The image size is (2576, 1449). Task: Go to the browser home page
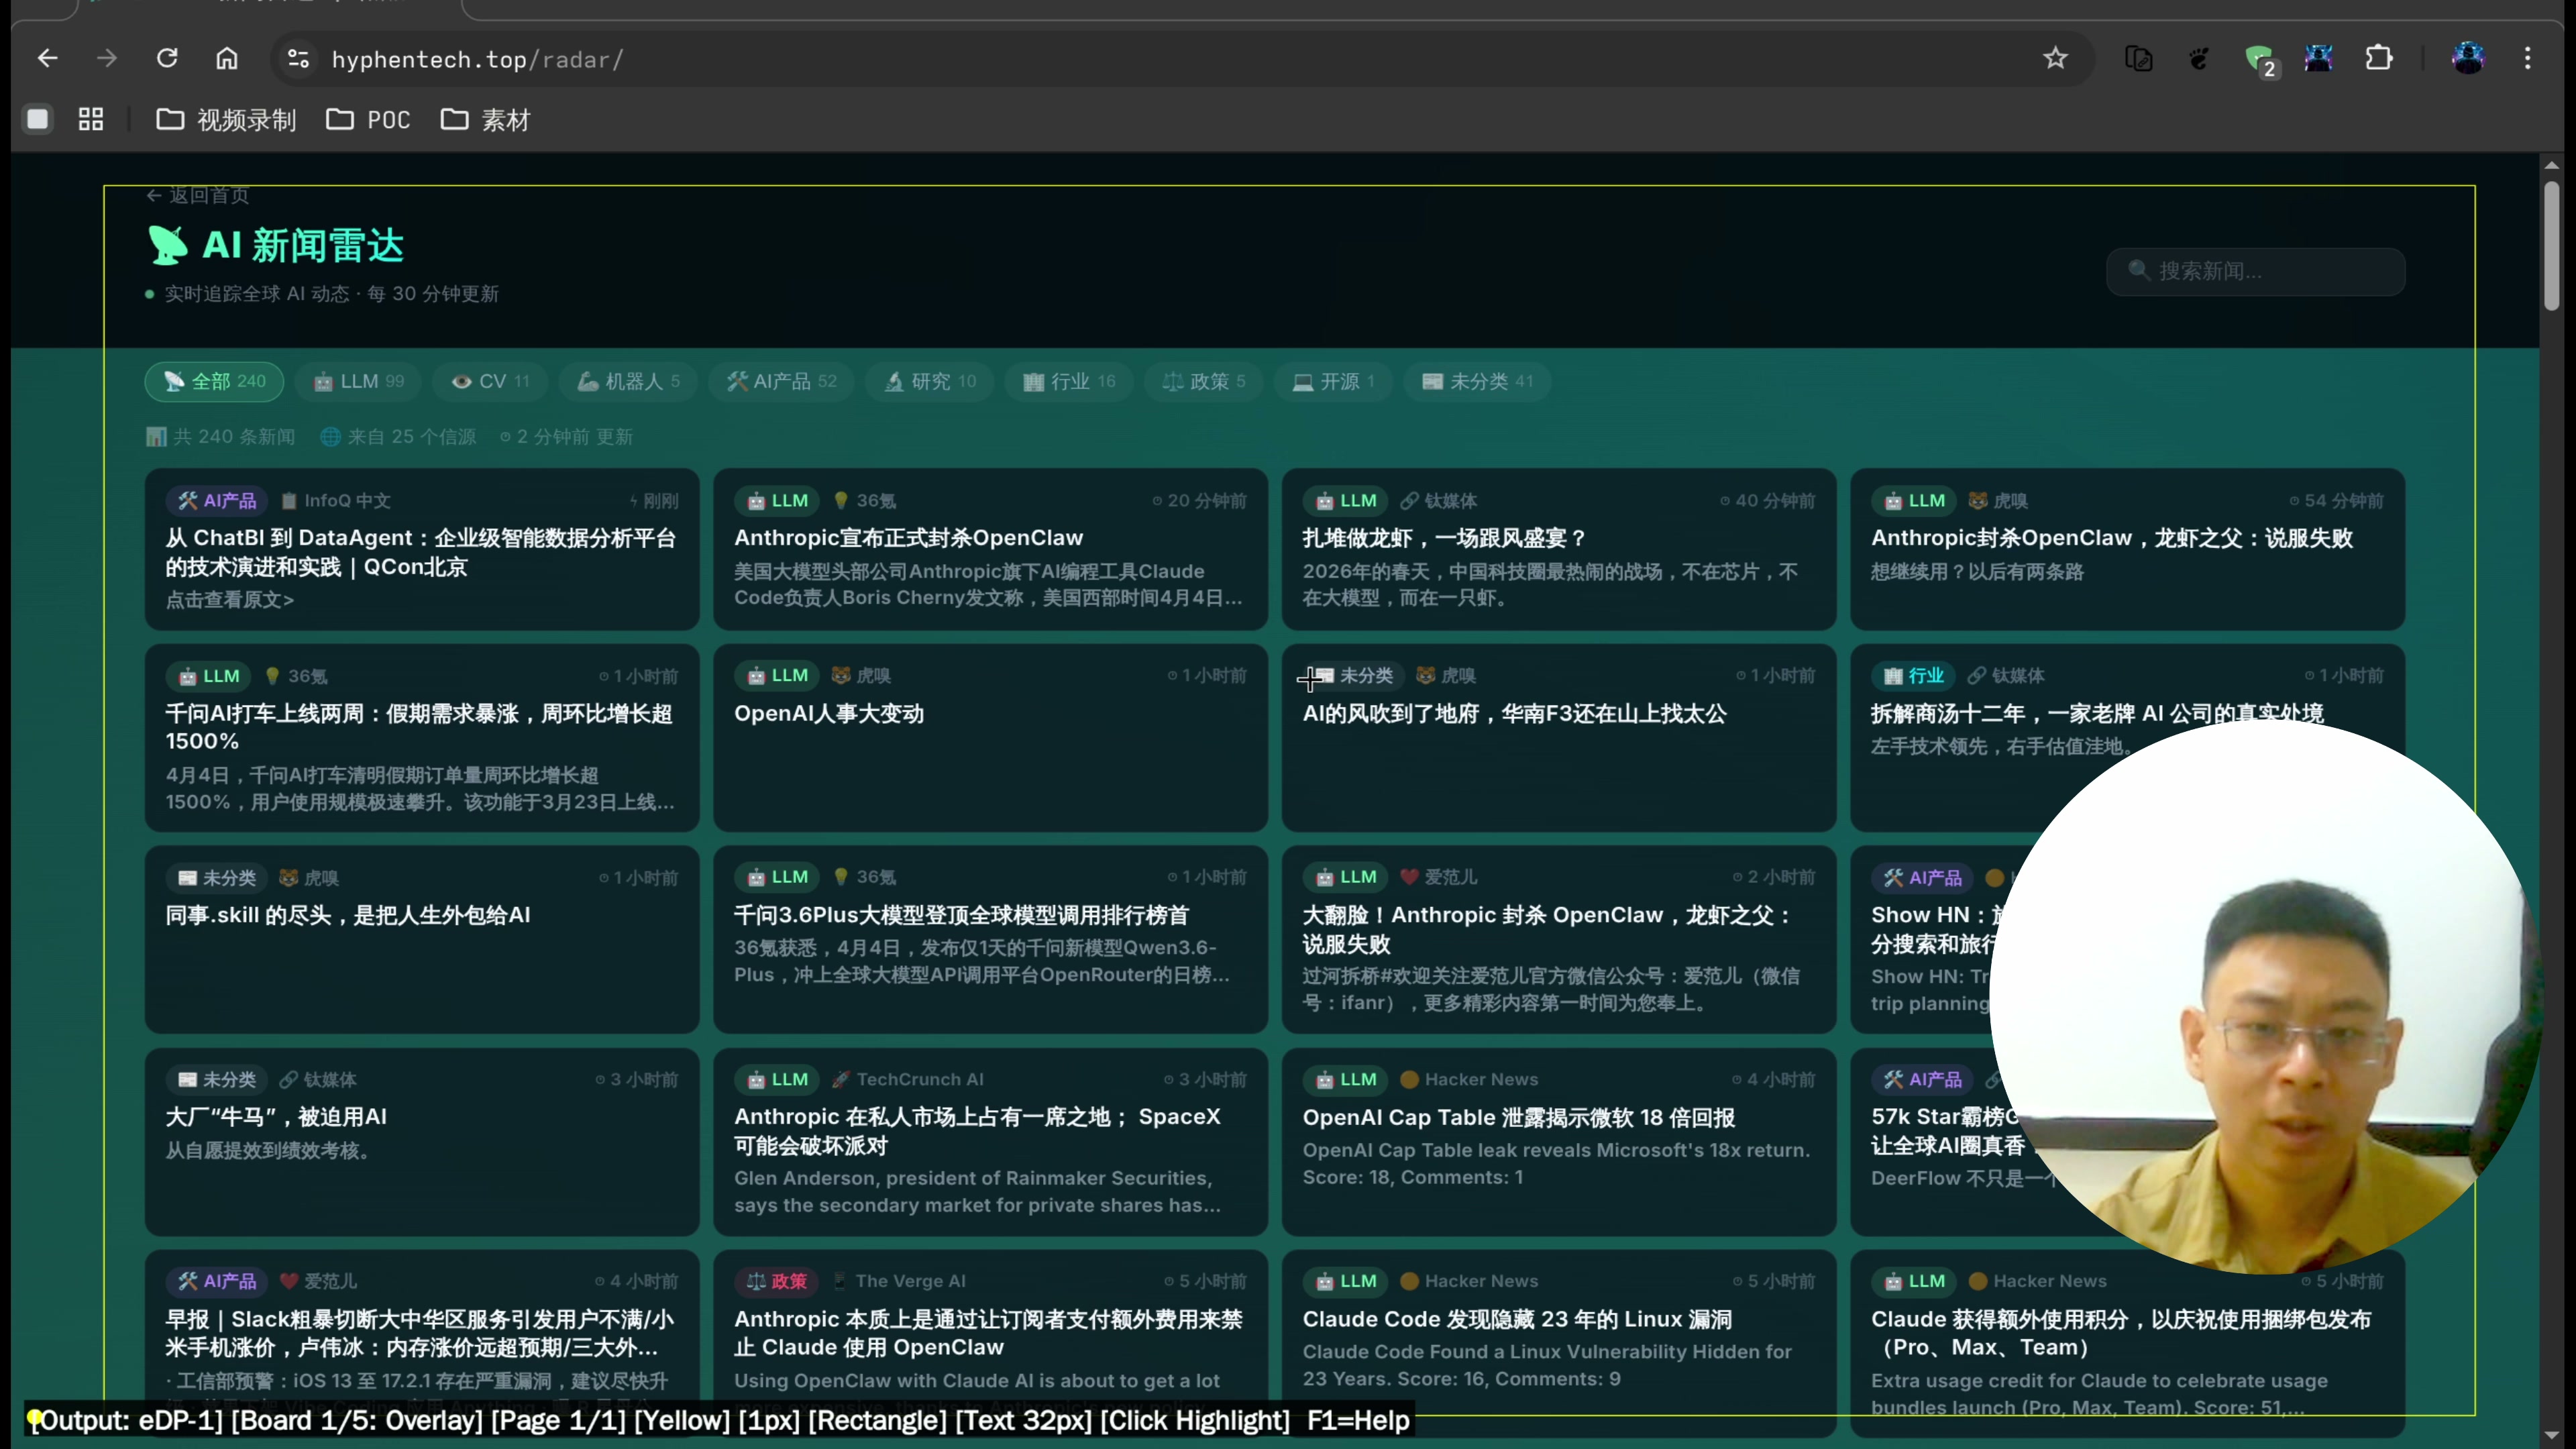[x=227, y=59]
